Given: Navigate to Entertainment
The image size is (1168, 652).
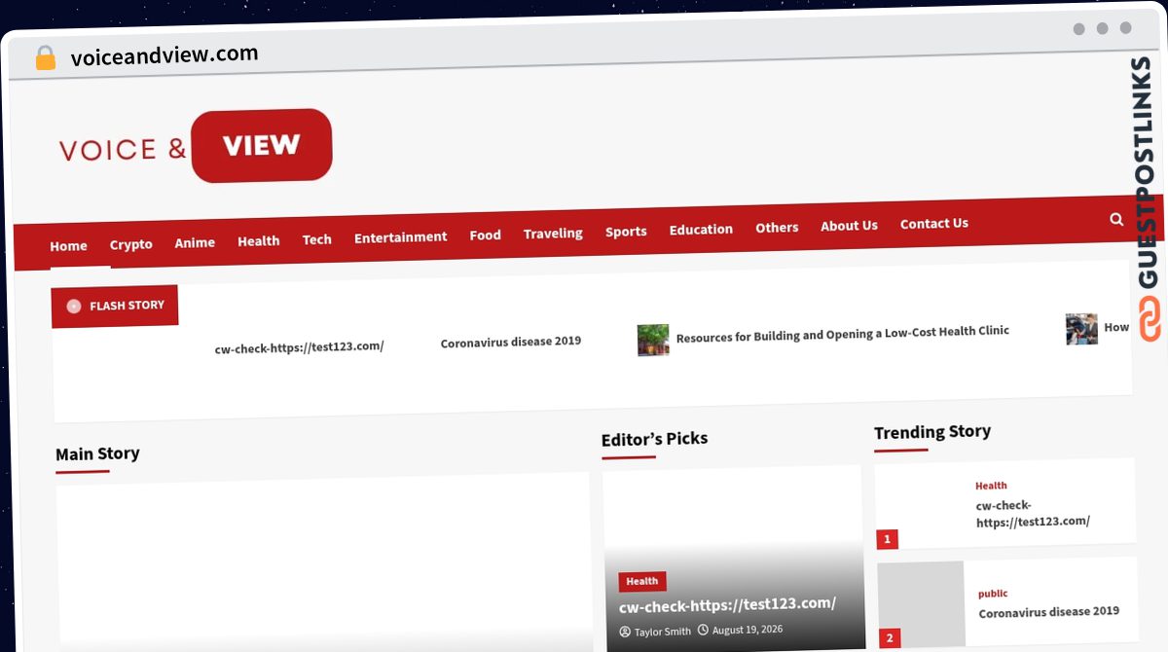Looking at the screenshot, I should tap(400, 237).
